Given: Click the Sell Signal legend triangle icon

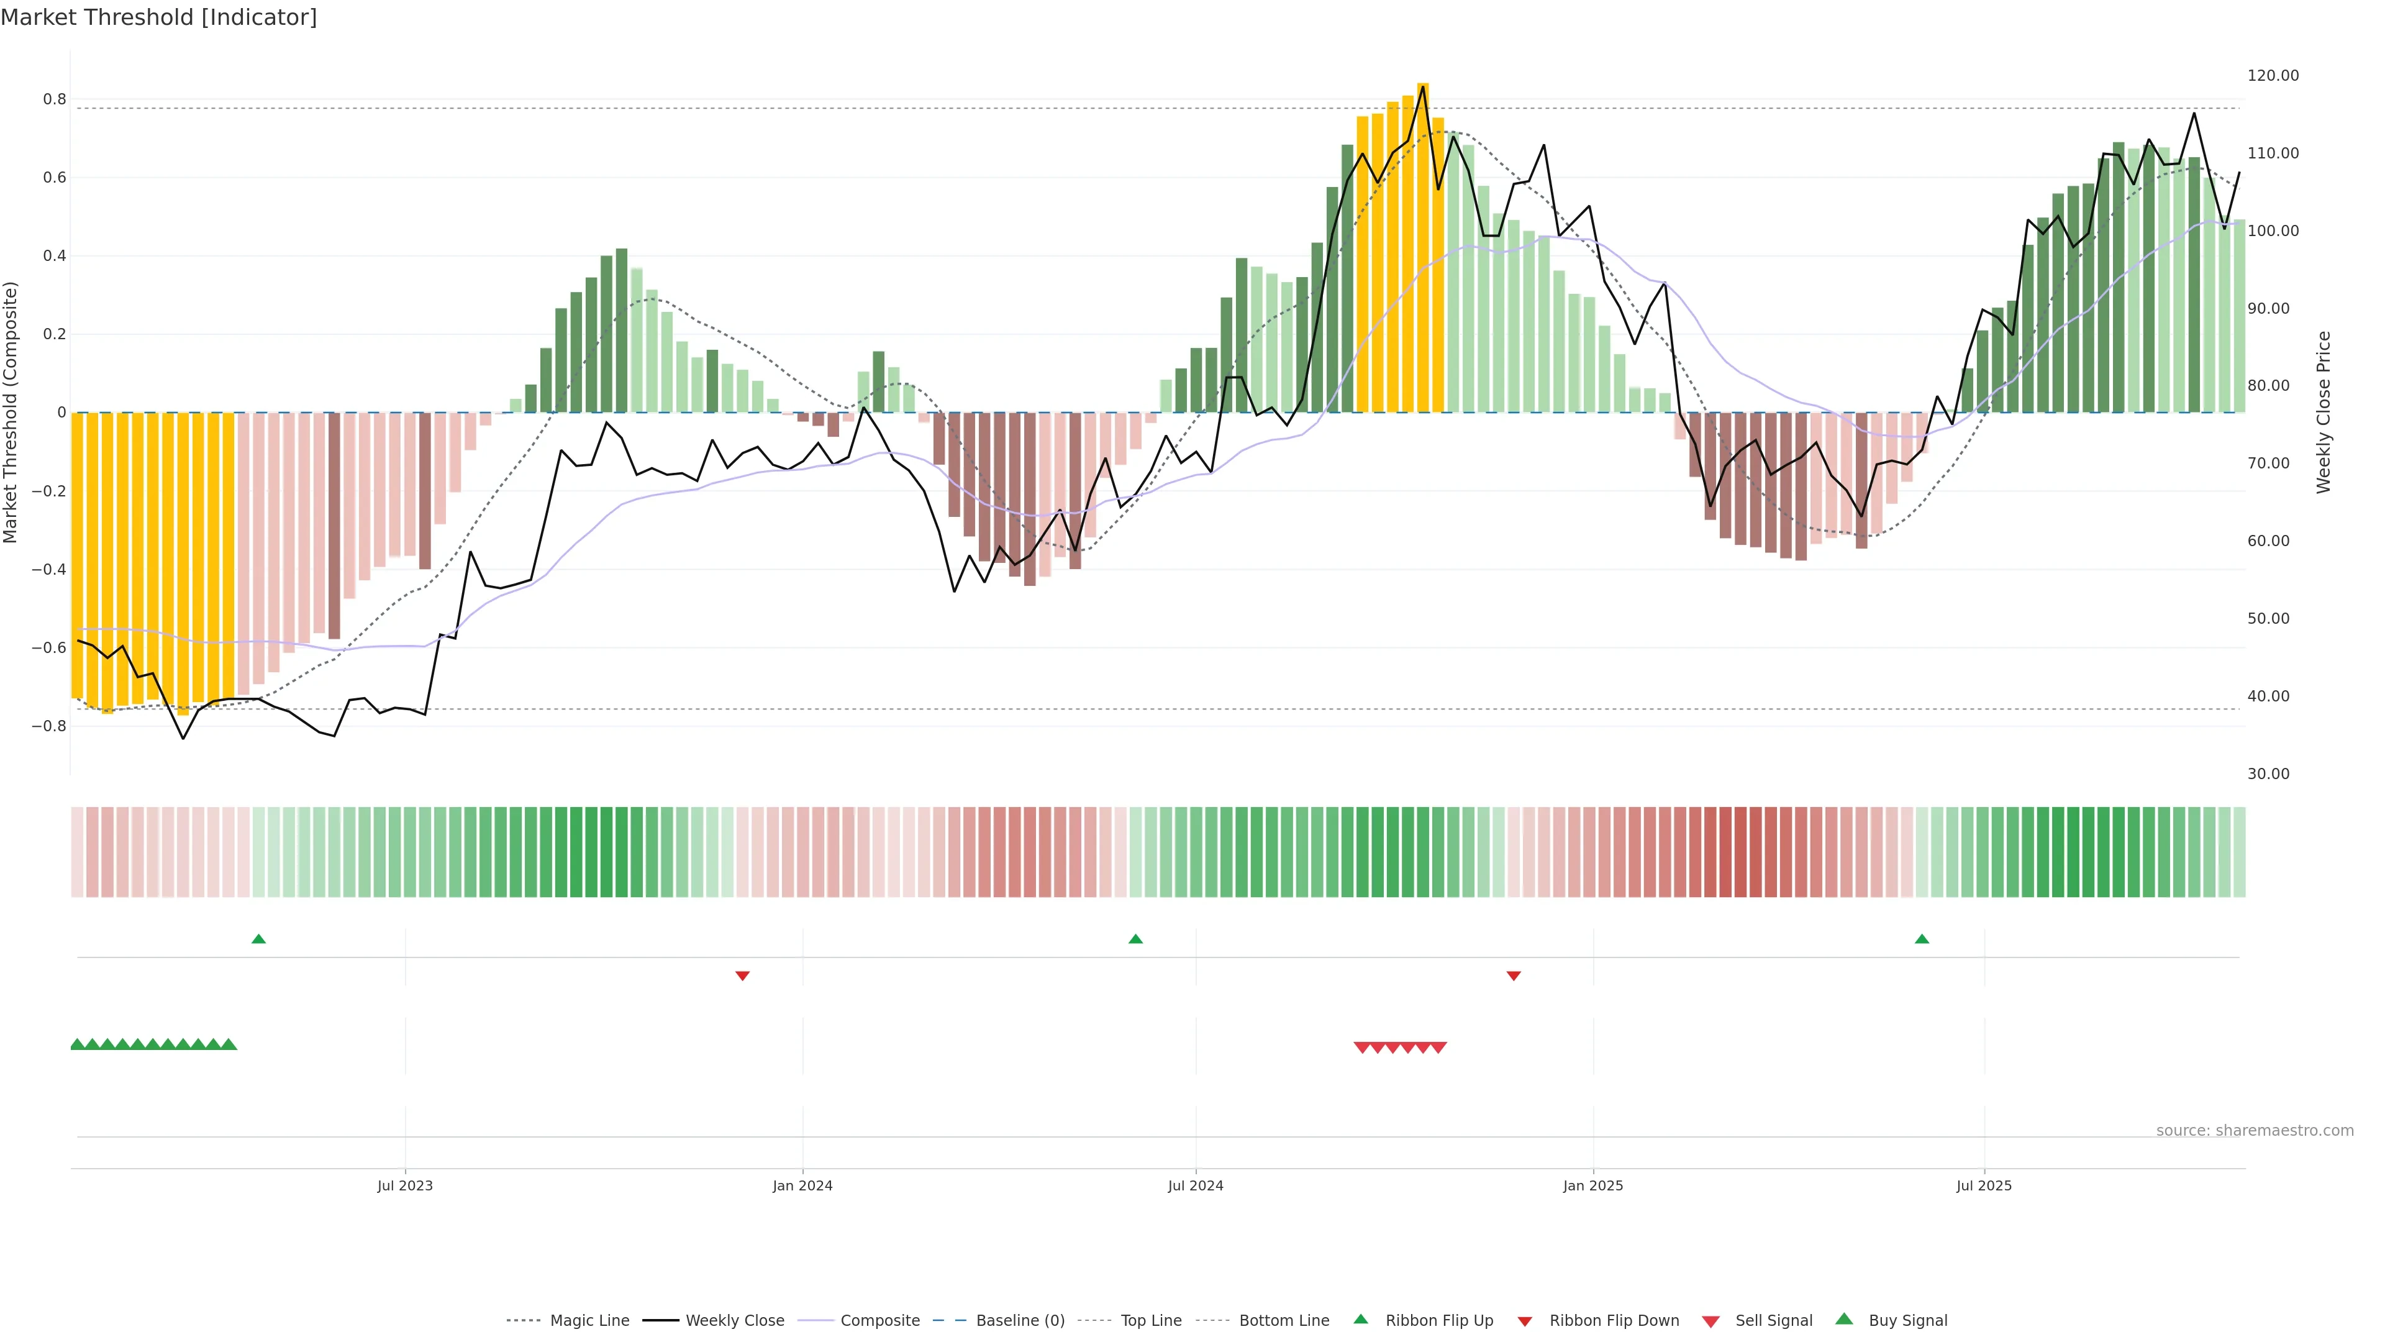Looking at the screenshot, I should coord(1710,1321).
